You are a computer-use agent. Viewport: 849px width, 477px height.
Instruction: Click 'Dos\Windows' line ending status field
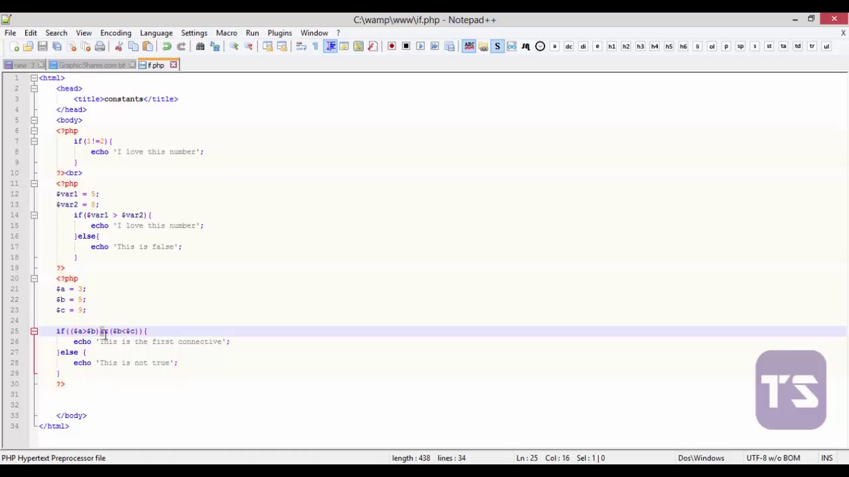click(x=701, y=458)
